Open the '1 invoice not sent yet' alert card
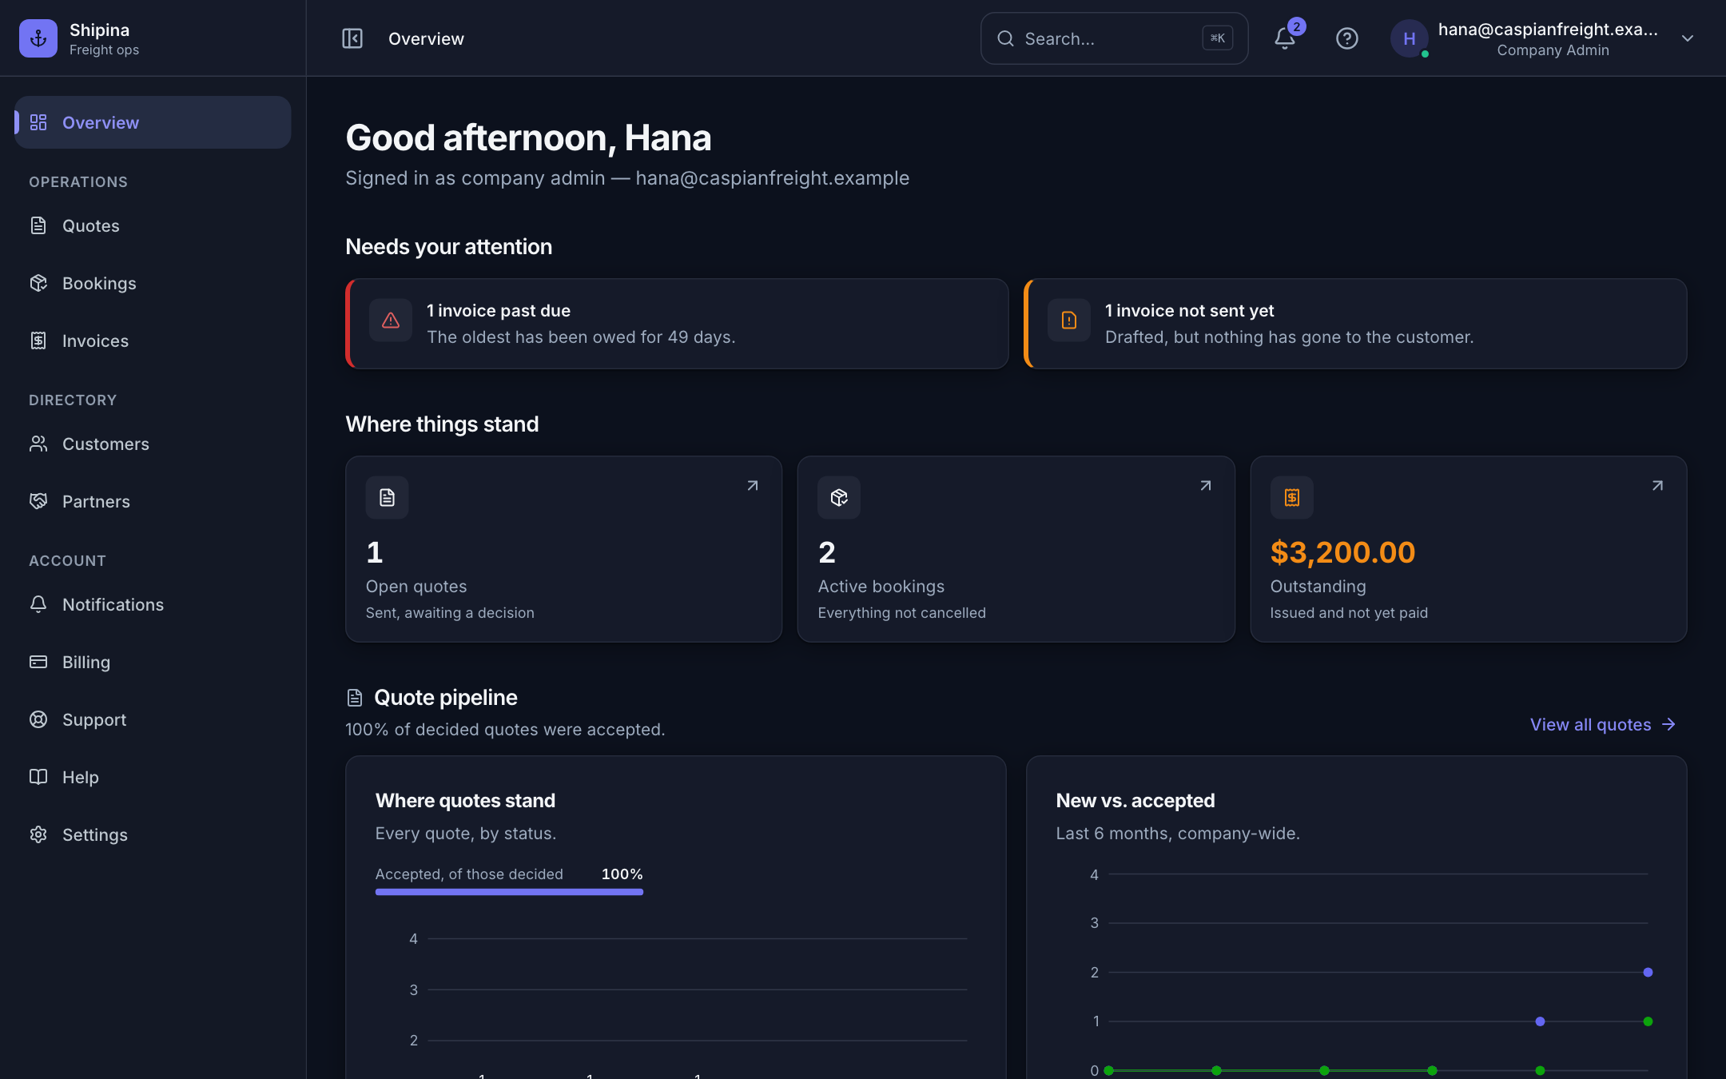 click(1355, 324)
